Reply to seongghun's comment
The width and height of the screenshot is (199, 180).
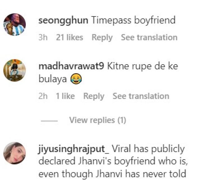[x=102, y=38]
